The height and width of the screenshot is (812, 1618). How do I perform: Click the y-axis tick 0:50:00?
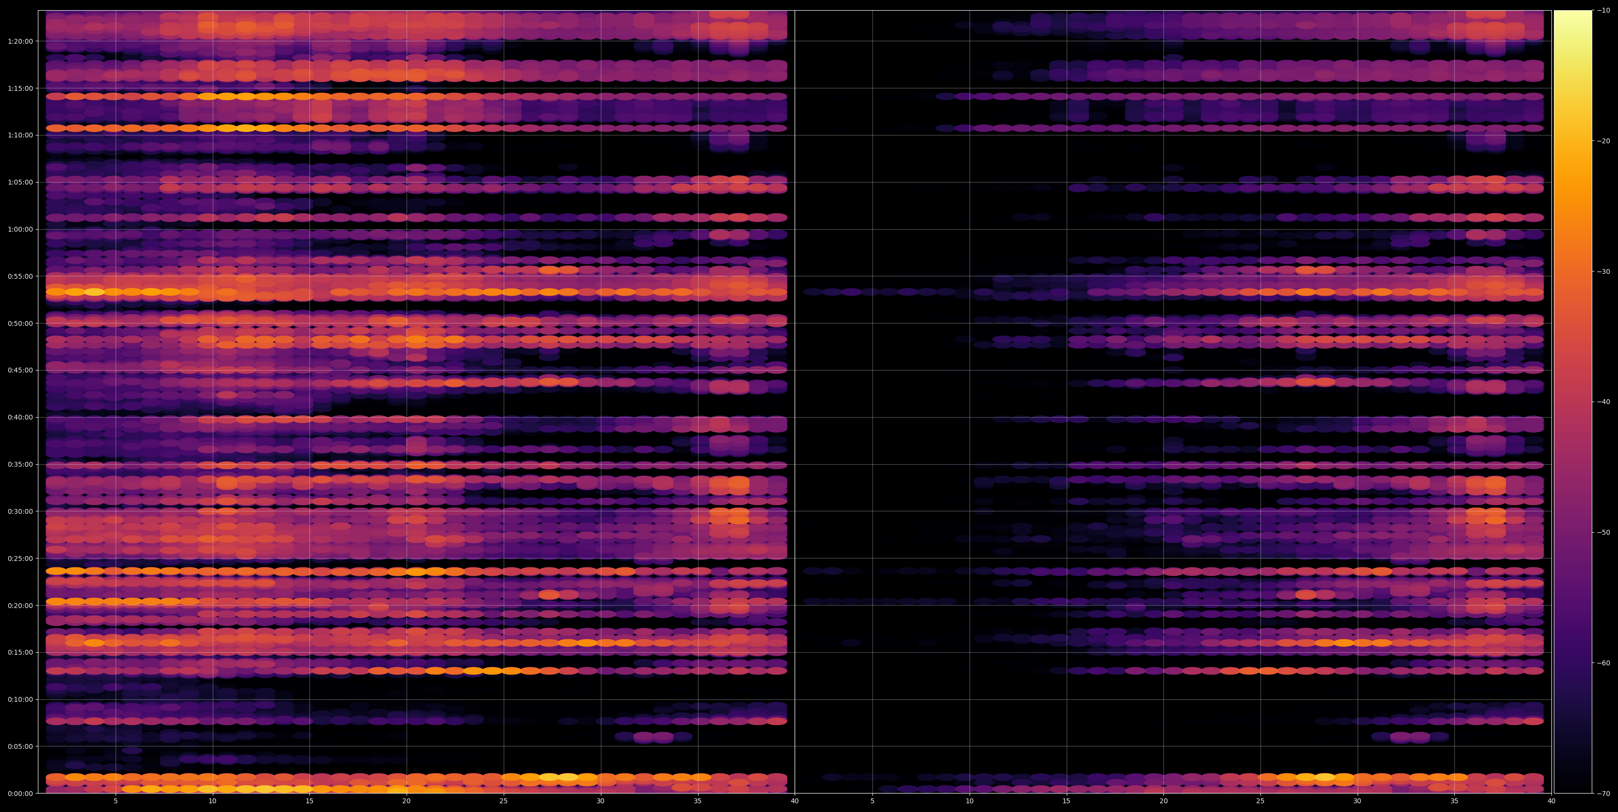click(x=20, y=323)
